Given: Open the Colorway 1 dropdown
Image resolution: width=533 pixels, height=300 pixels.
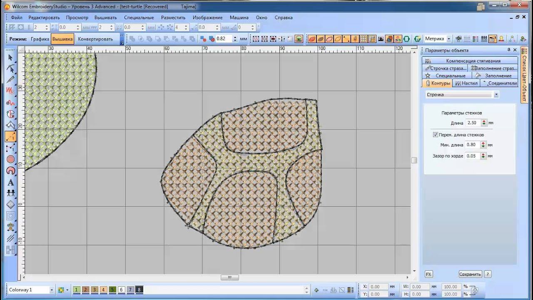Looking at the screenshot, I should pyautogui.click(x=52, y=290).
